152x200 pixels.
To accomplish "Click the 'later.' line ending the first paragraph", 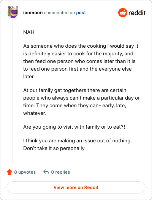I will tap(29, 77).
